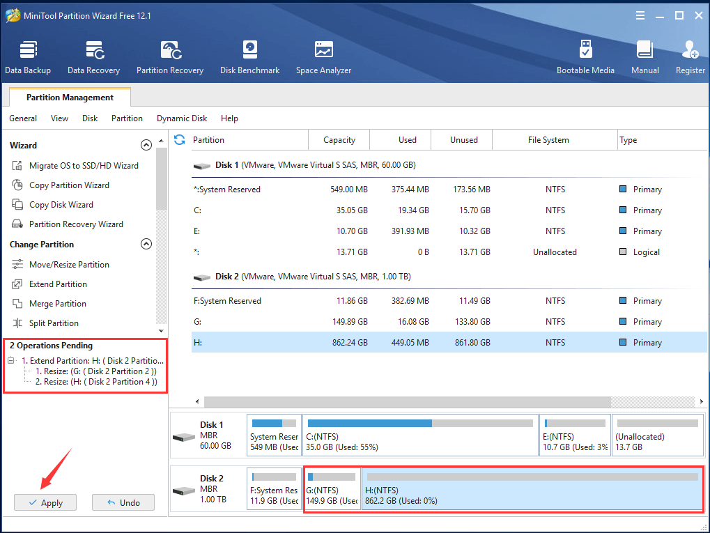Click the Register icon
Screen dimensions: 710x533
coord(690,49)
